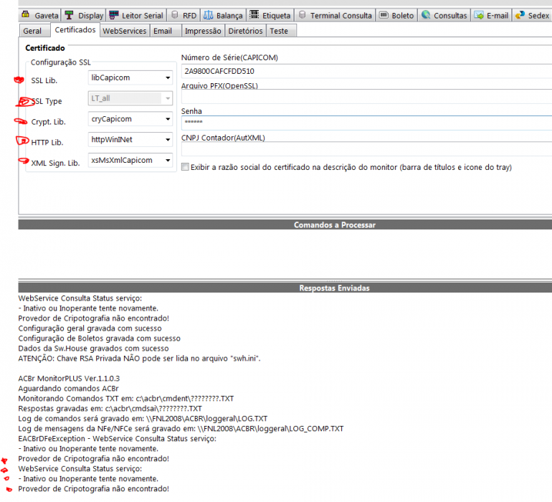The image size is (552, 502).
Task: Click the E-mail envelope icon
Action: 479,15
